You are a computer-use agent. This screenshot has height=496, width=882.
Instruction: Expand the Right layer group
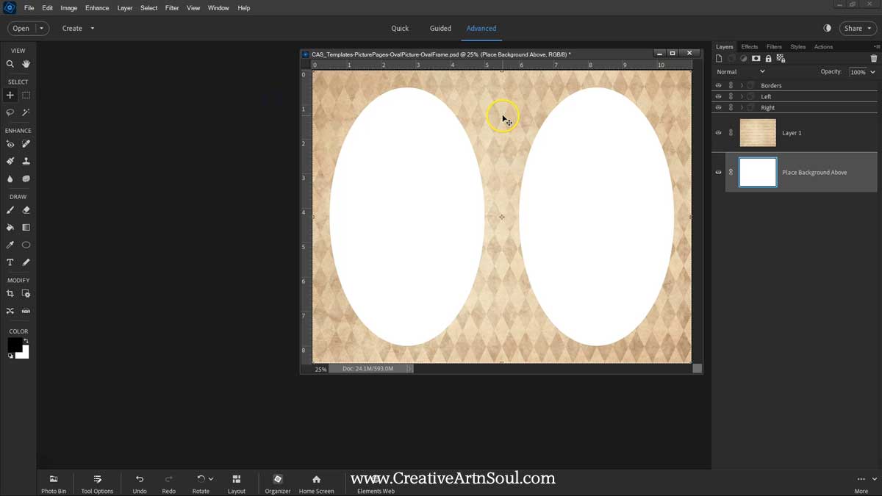point(742,108)
